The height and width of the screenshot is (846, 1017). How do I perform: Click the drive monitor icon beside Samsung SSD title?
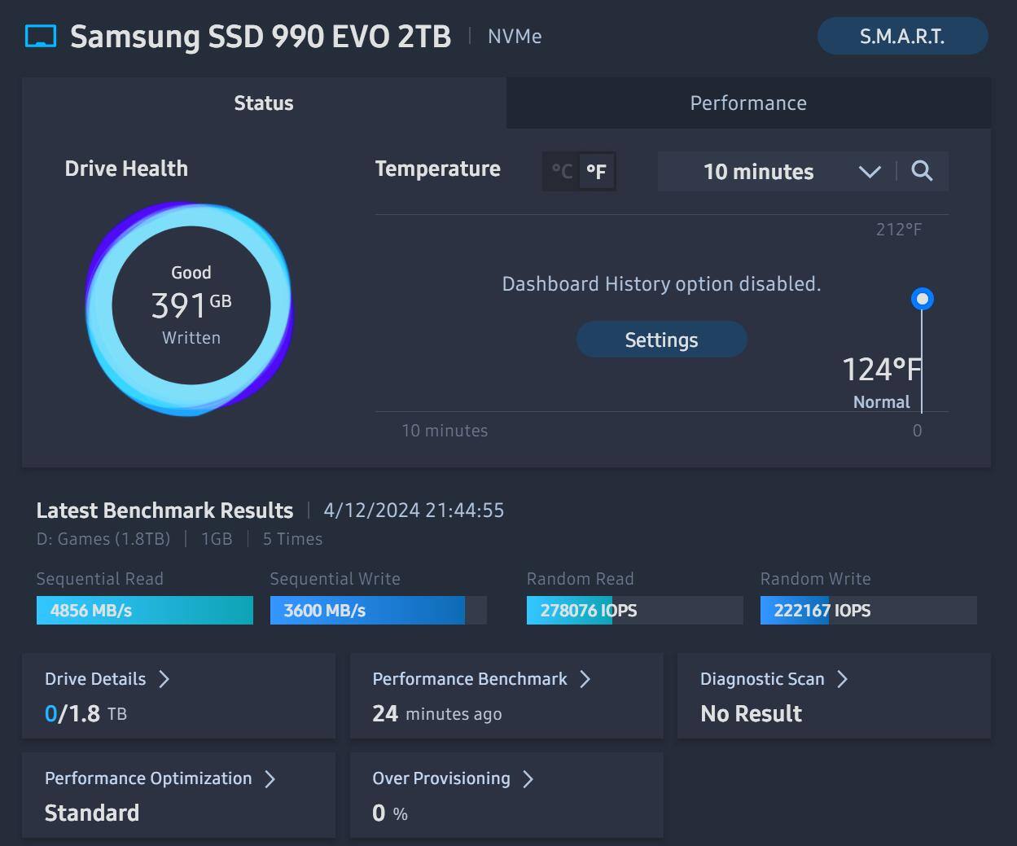click(41, 37)
